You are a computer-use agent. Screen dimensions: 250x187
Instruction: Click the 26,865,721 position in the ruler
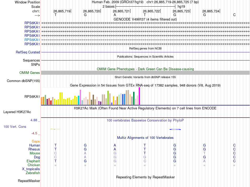pyautogui.click(x=121, y=11)
